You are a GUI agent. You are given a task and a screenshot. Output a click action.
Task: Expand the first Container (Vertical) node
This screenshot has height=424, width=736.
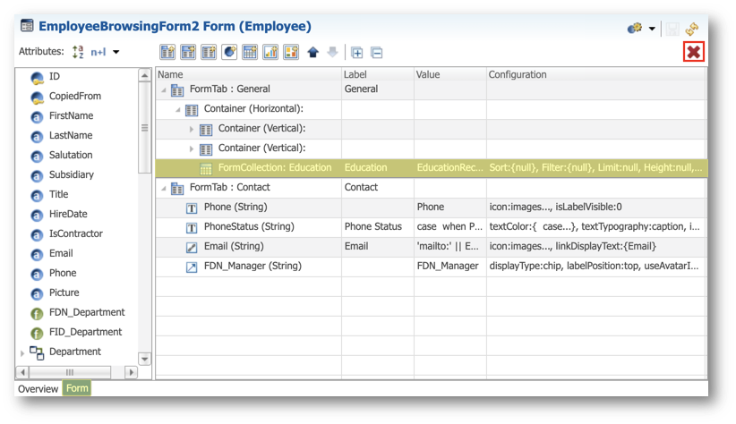(191, 129)
